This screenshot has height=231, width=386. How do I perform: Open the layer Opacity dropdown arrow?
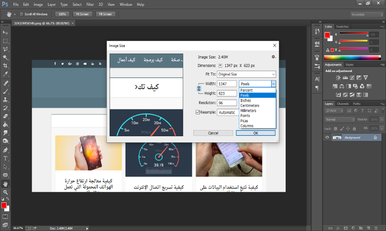coord(382,120)
